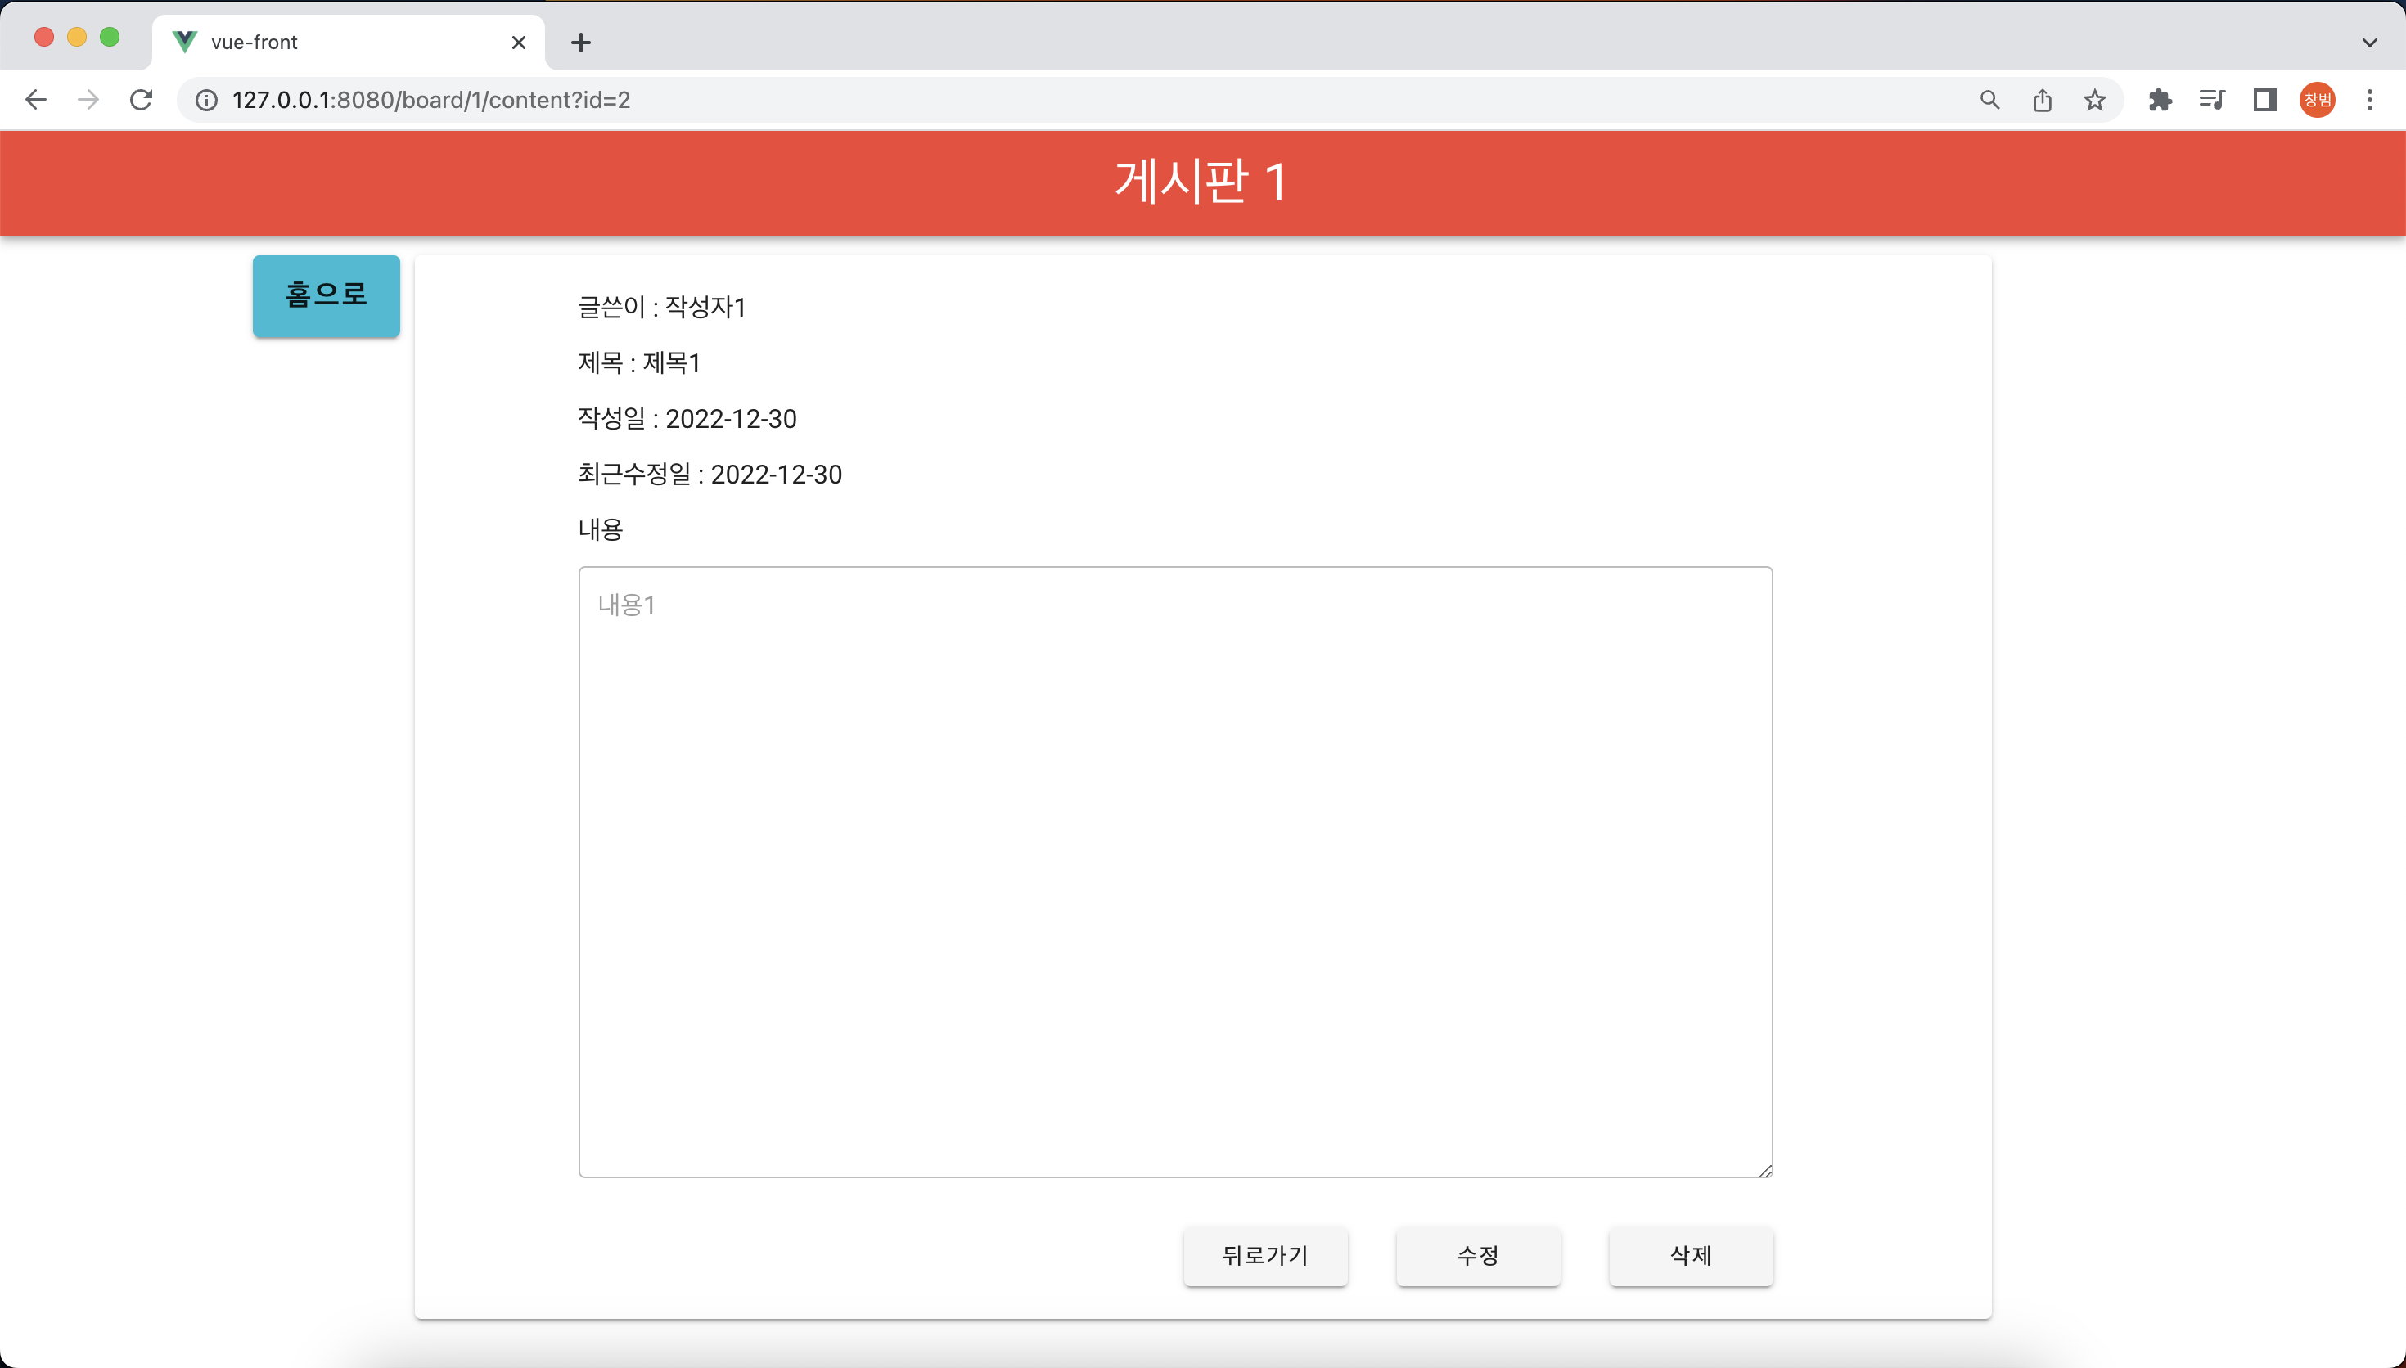Open the extensions puzzle icon

point(2160,100)
